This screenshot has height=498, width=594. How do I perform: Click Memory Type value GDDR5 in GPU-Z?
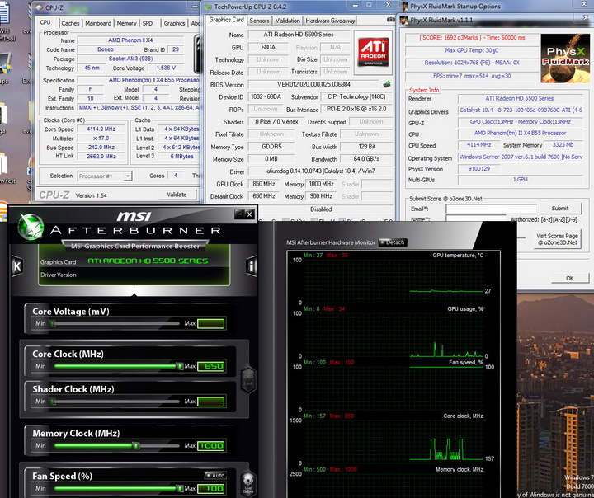point(271,147)
